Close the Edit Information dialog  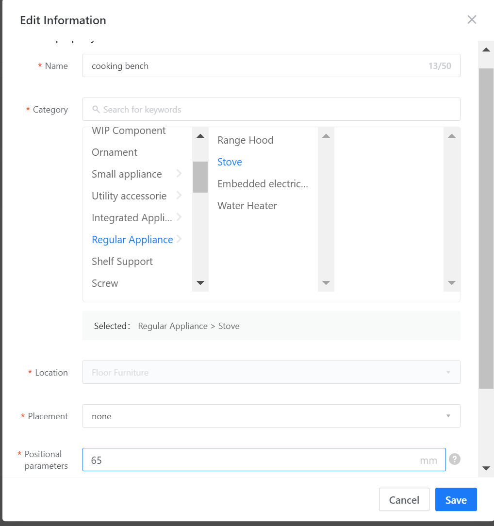click(x=472, y=20)
